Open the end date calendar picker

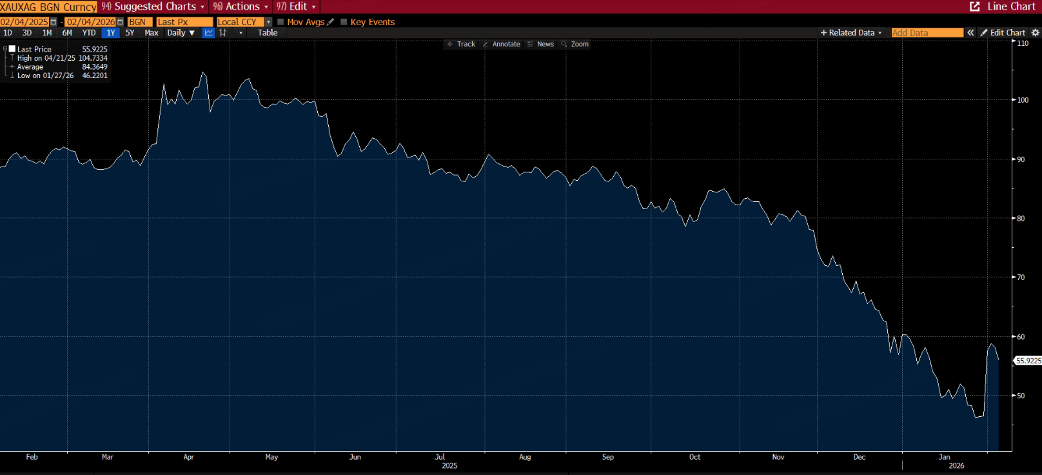point(120,22)
